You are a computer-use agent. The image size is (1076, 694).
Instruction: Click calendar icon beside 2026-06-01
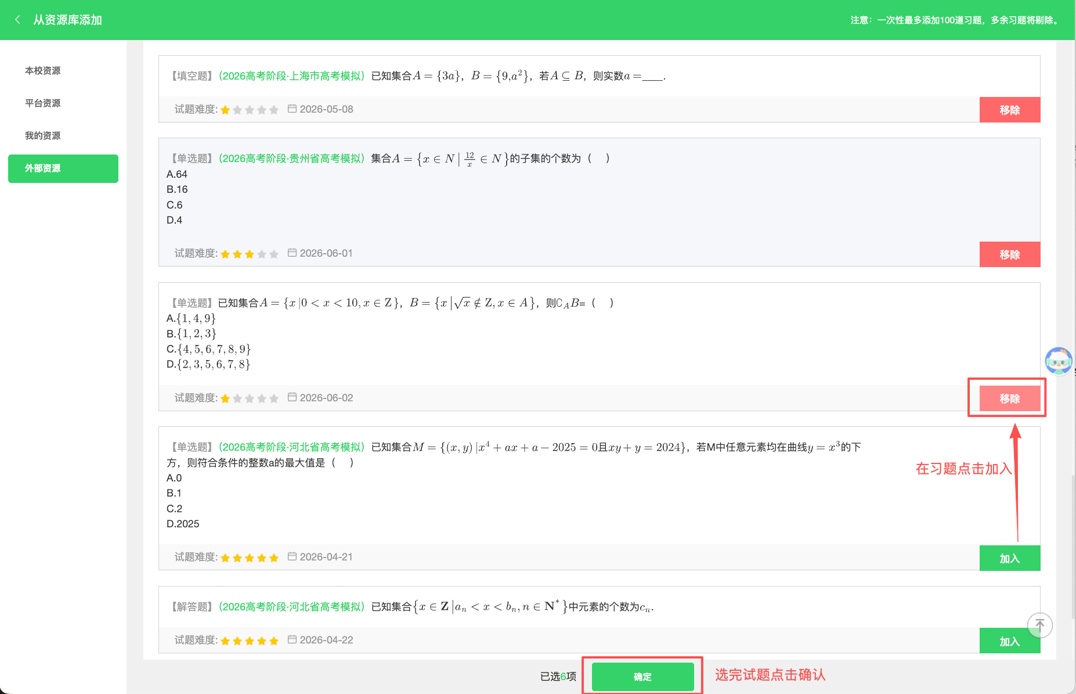point(293,253)
